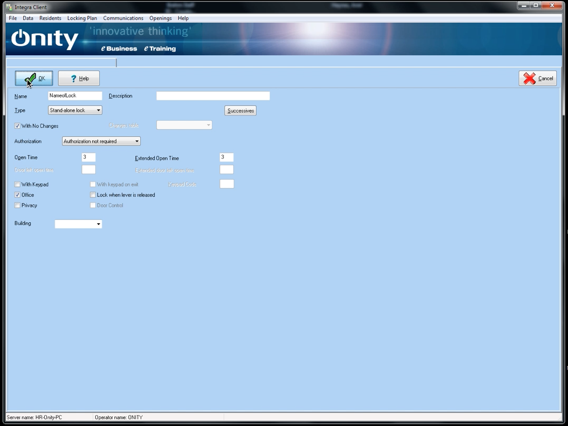This screenshot has width=568, height=426.
Task: Open the Locking Plan menu
Action: tap(82, 18)
